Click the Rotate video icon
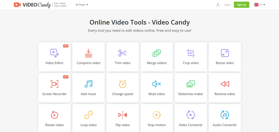The image size is (279, 132). (54, 115)
